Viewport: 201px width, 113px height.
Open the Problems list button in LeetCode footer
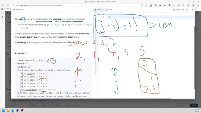(12, 105)
